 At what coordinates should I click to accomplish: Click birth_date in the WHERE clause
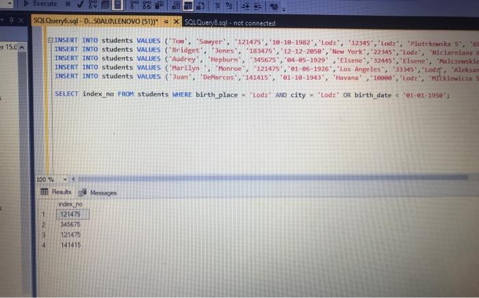point(373,95)
